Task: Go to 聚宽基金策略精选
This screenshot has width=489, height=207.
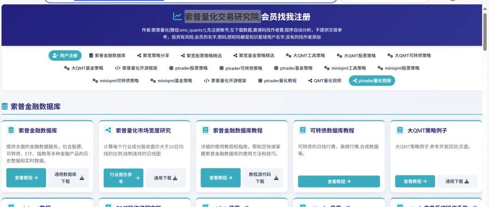Action: point(254,55)
